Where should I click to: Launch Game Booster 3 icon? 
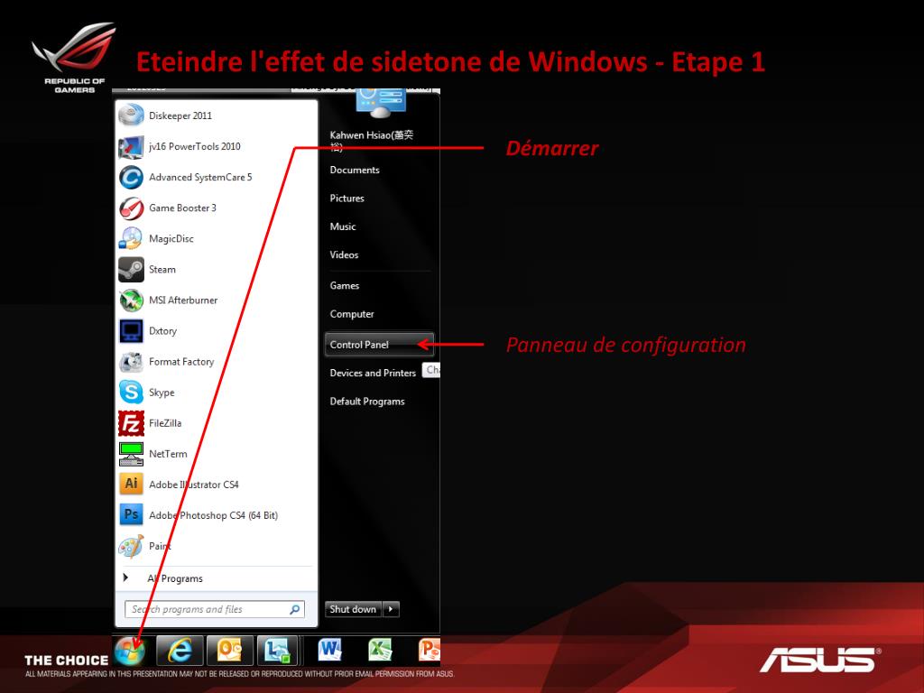(131, 208)
